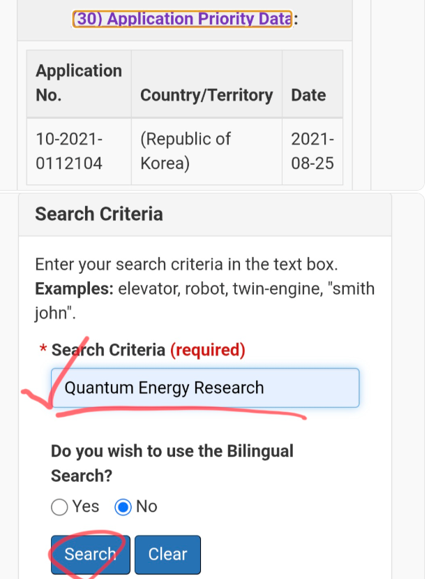This screenshot has width=429, height=579.
Task: Click the bold "Examples:" label
Action: pyautogui.click(x=74, y=288)
